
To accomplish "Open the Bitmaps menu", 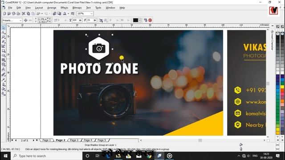I will click(x=77, y=8).
